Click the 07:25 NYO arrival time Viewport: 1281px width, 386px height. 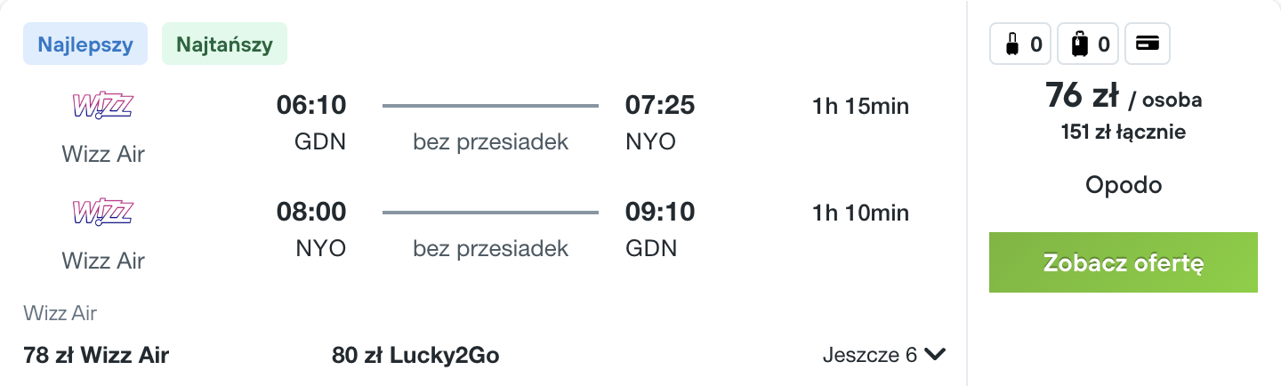(x=660, y=123)
